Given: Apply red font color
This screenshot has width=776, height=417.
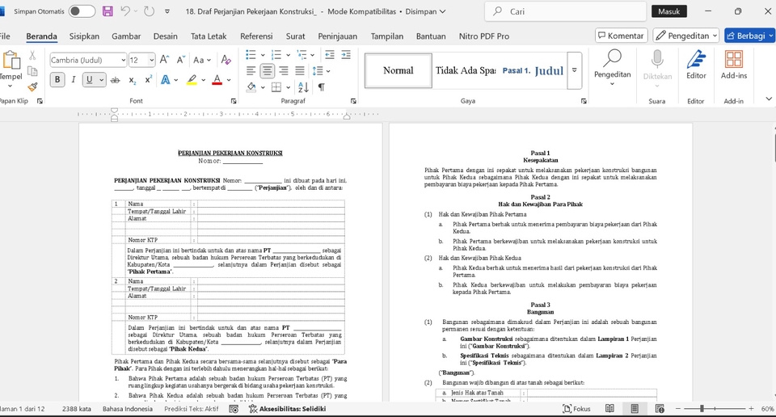Looking at the screenshot, I should coord(217,80).
